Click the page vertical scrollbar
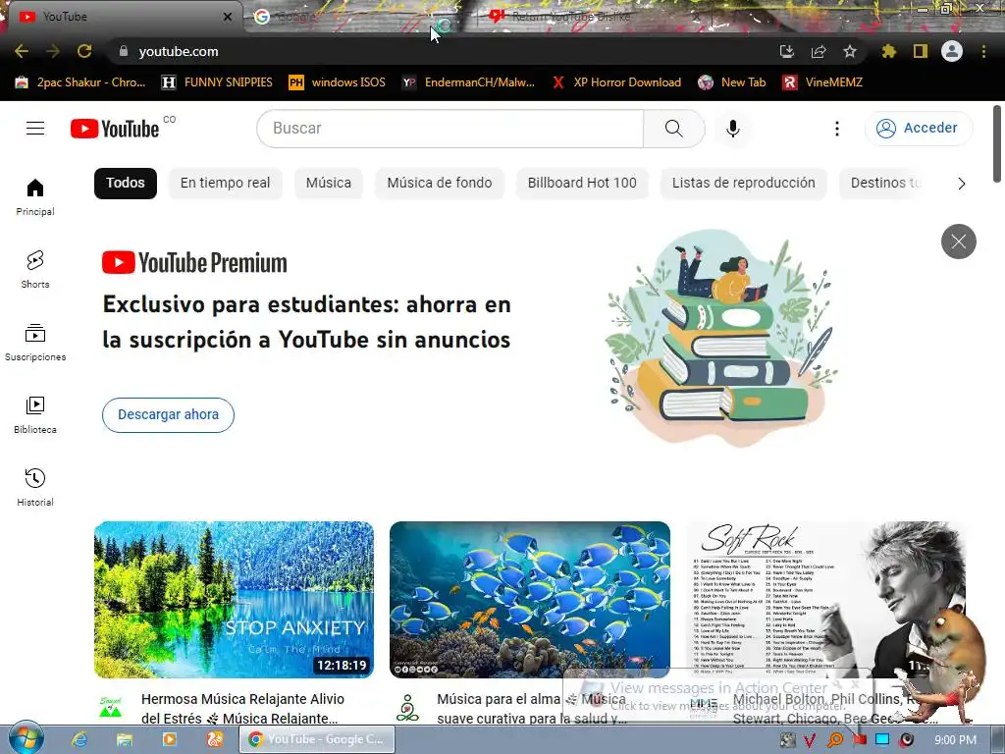 click(997, 144)
